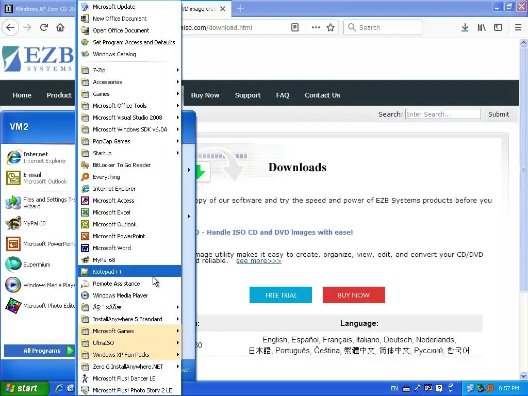Select Remote Assistance in programs list
The height and width of the screenshot is (396, 528).
(129, 284)
